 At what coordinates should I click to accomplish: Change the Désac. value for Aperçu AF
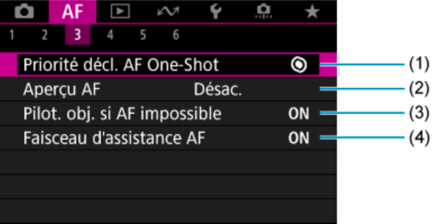click(x=218, y=90)
